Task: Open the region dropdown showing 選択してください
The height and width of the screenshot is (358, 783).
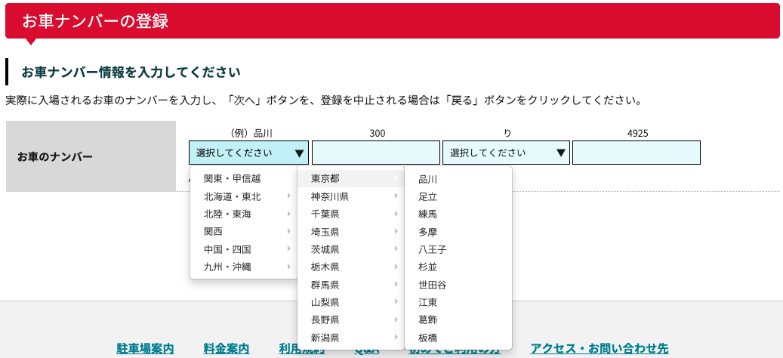Action: pyautogui.click(x=248, y=153)
